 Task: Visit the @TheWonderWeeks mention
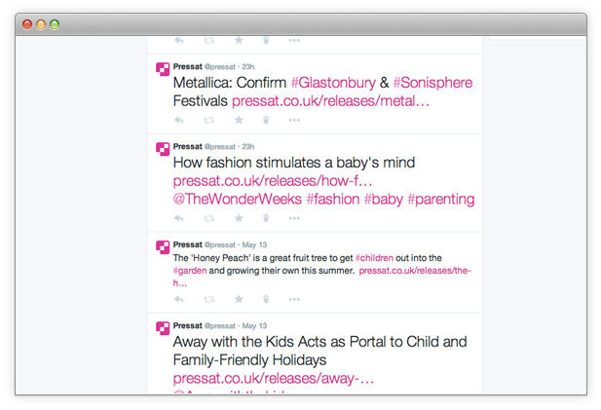(238, 200)
